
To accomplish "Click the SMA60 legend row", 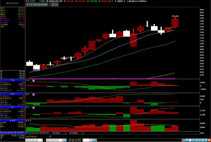I will pyautogui.click(x=12, y=14).
